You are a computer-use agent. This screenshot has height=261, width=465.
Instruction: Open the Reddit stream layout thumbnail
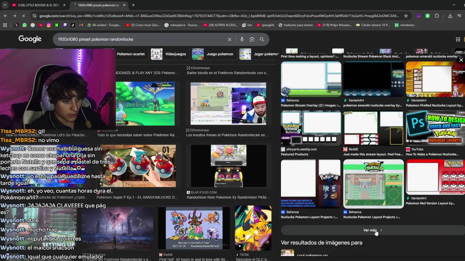(373, 128)
